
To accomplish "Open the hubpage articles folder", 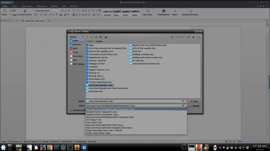I will tap(95, 64).
